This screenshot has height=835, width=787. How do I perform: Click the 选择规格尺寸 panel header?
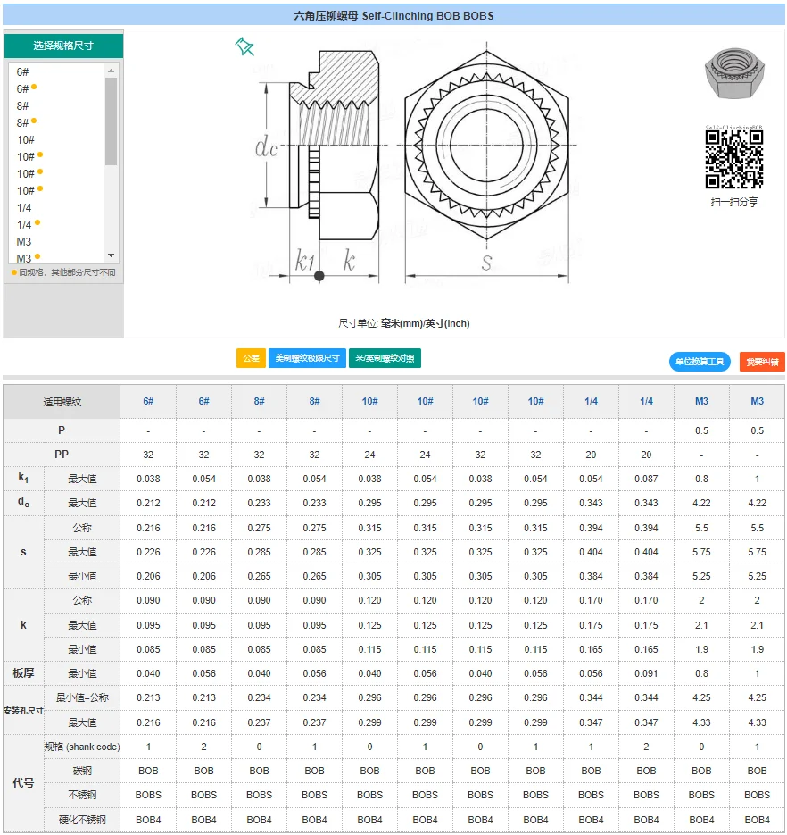[63, 46]
